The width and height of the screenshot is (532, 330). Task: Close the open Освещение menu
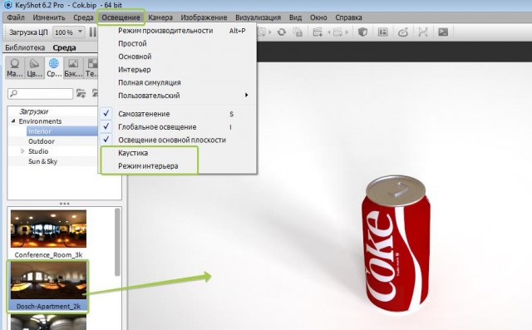coord(121,17)
